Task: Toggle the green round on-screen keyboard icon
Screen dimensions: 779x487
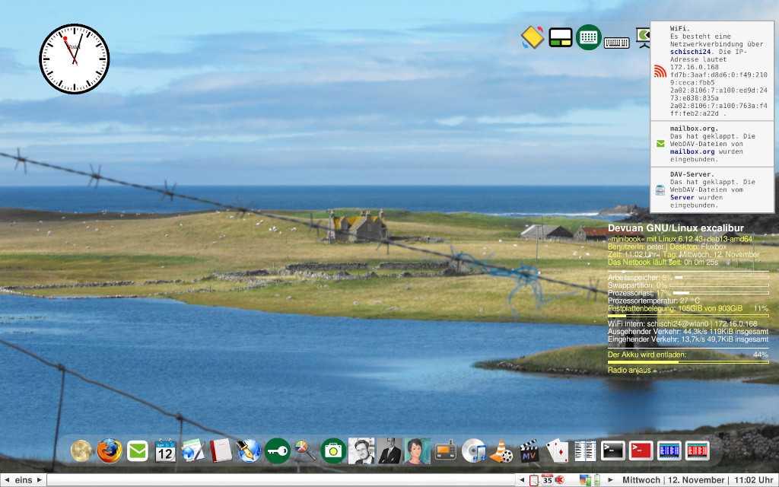Action: pyautogui.click(x=588, y=37)
